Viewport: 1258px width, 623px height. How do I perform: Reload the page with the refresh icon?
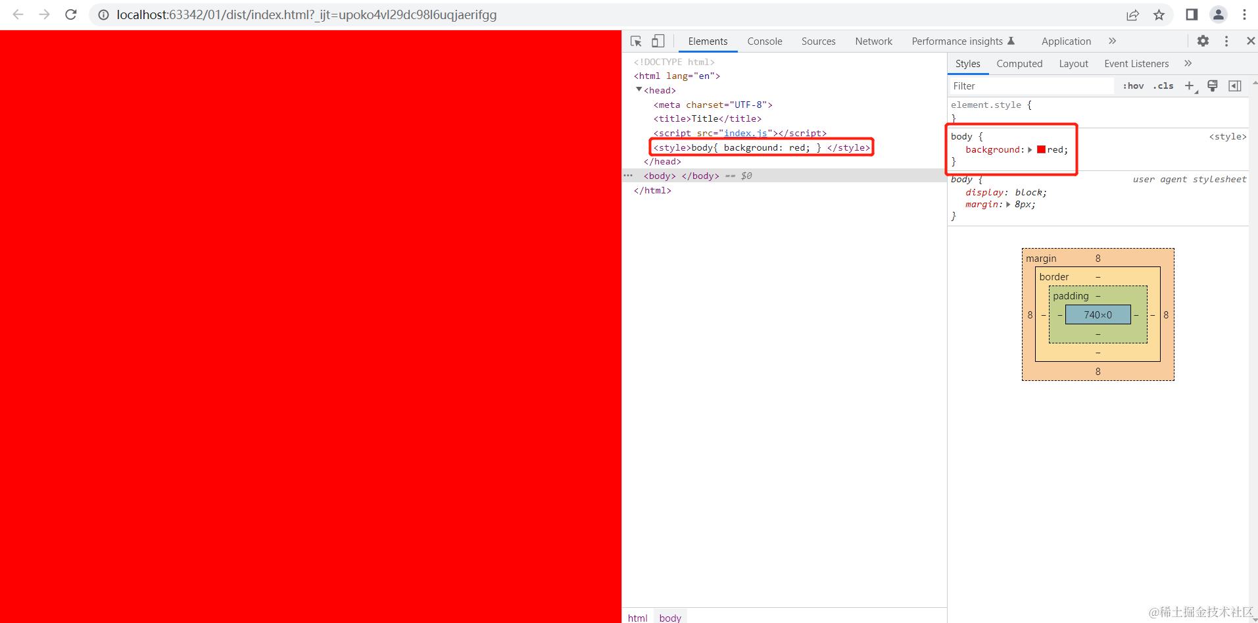pyautogui.click(x=71, y=14)
